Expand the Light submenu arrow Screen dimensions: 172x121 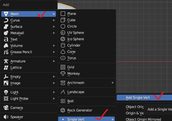[x=54, y=92]
